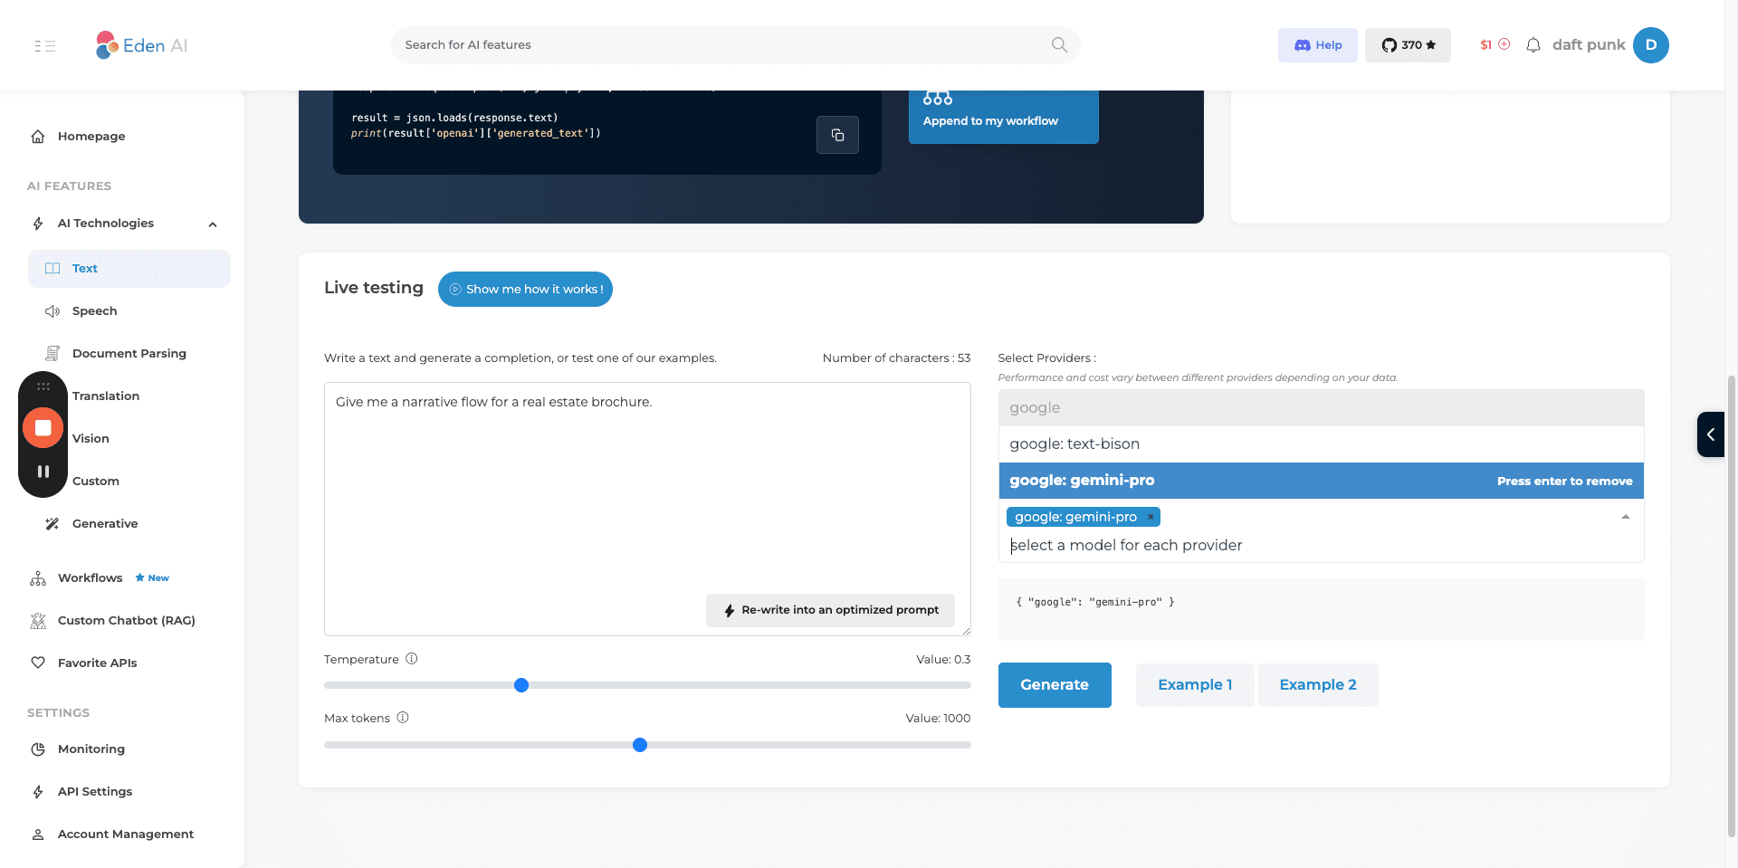
Task: Open Monitoring settings
Action: (x=91, y=749)
